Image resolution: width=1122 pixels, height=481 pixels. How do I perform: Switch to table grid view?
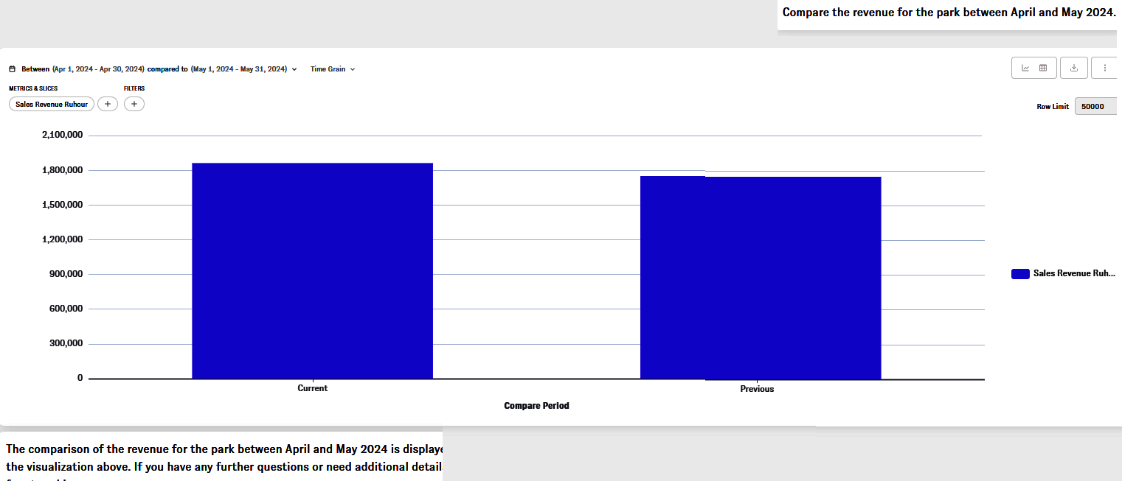coord(1043,68)
